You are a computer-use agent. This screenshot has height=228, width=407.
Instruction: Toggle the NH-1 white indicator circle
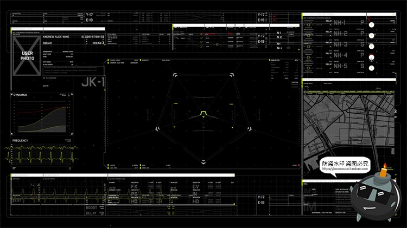click(371, 24)
